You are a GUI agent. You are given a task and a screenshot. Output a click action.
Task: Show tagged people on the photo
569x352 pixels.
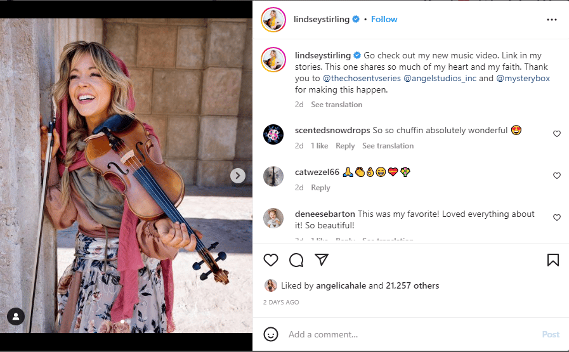coord(16,316)
